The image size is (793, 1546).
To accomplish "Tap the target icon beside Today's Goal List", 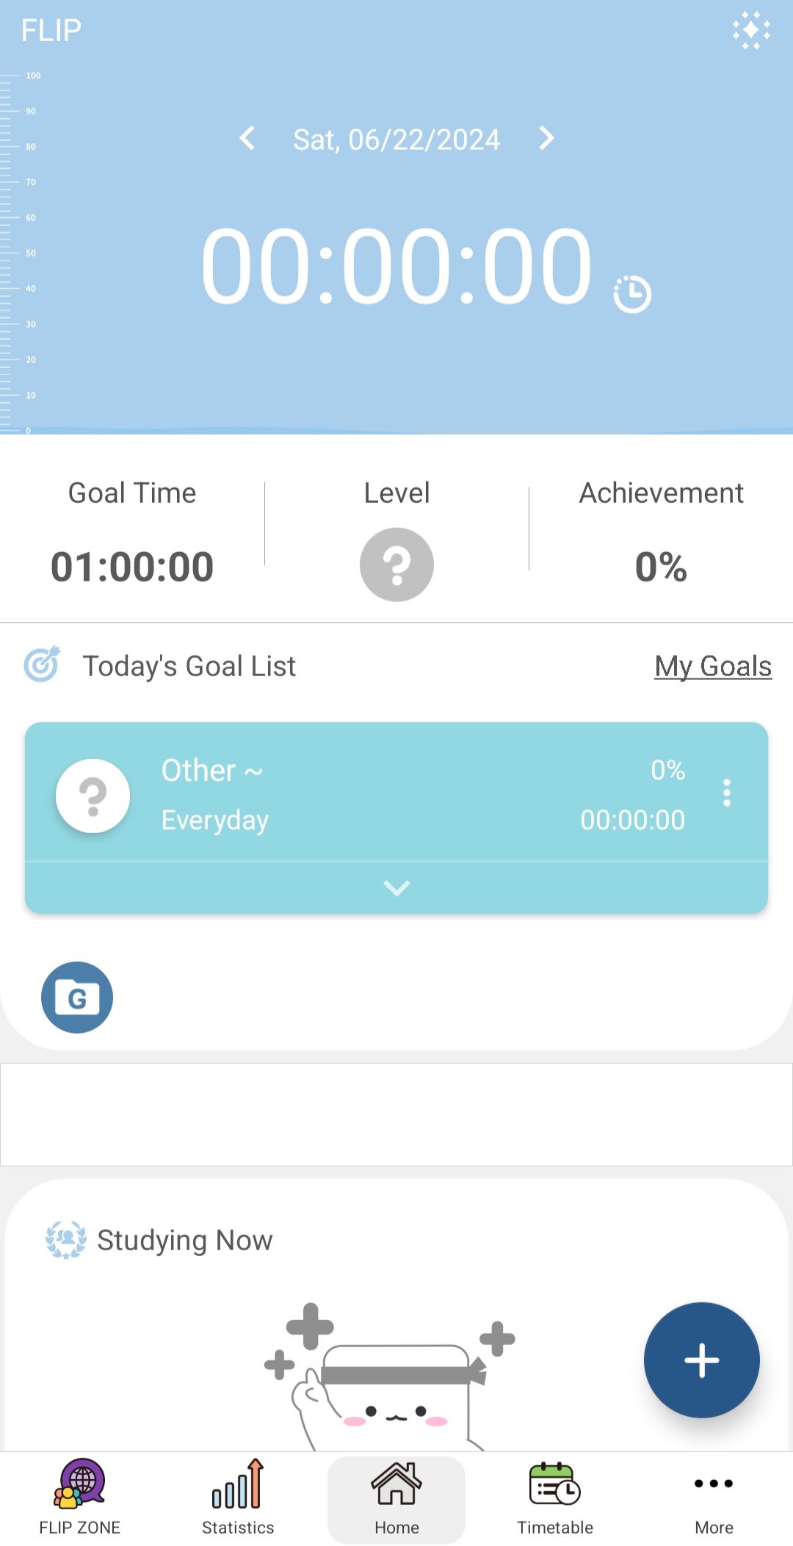I will [x=42, y=664].
